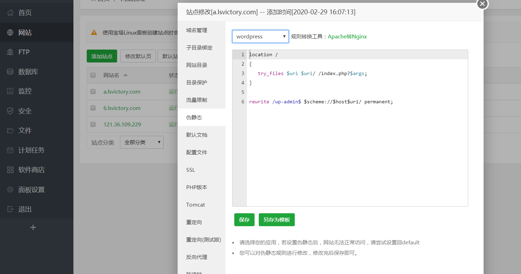Viewport: 521px width, 274px height.
Task: Click the calendar icon beside 计划任务
Action: (x=10, y=150)
